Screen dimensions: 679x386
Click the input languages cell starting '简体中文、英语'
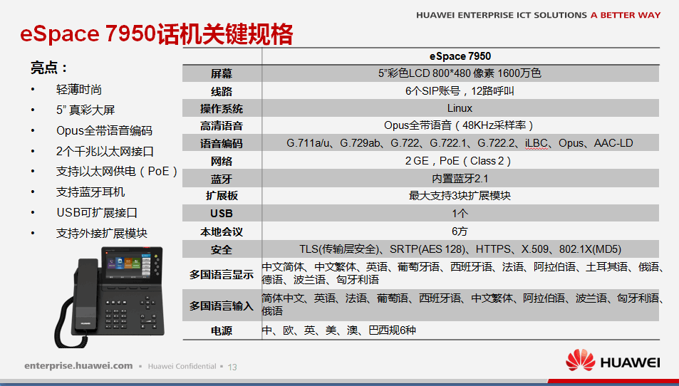pyautogui.click(x=461, y=304)
